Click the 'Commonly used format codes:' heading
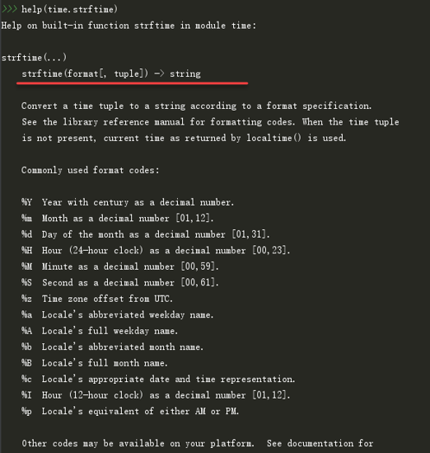430x453 pixels. [x=91, y=170]
